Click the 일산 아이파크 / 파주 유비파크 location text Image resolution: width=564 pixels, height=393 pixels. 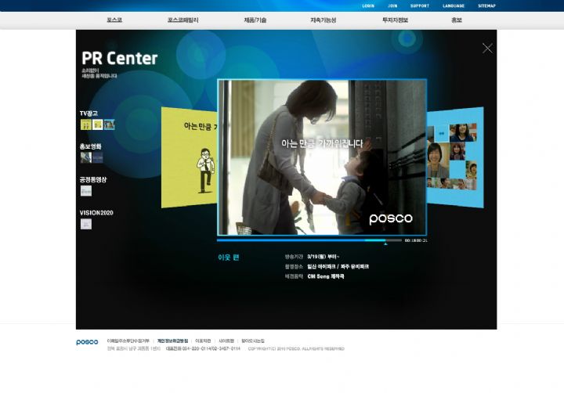point(338,266)
